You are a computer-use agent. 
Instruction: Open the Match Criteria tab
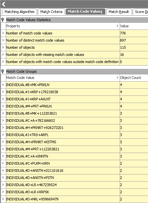(51, 12)
